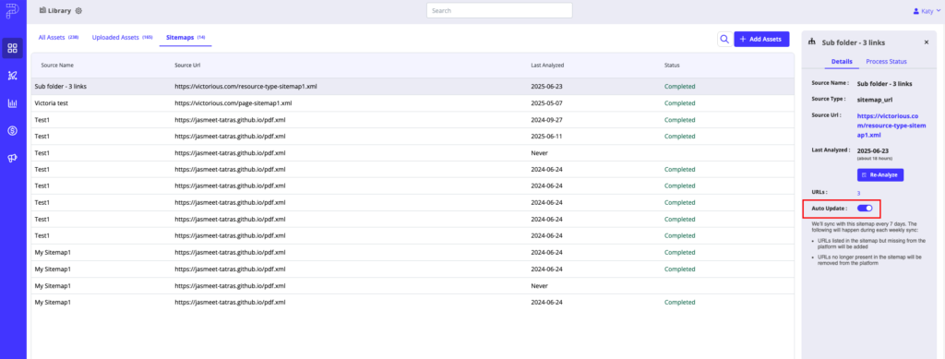This screenshot has width=945, height=359.
Task: Click the Source Url column header
Action: click(x=187, y=65)
